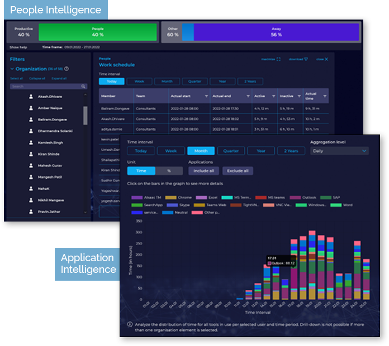Switch the Unit to percent
Image resolution: width=389 pixels, height=346 pixels.
pyautogui.click(x=168, y=171)
